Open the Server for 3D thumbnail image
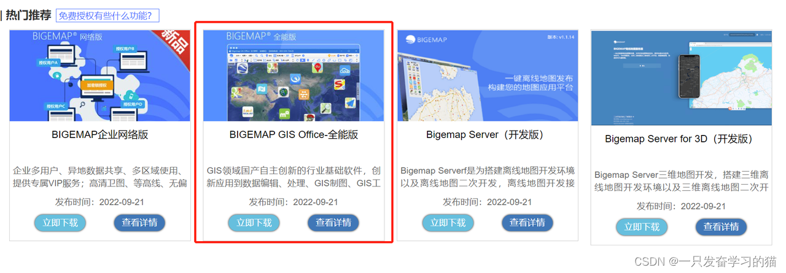Image resolution: width=786 pixels, height=273 pixels. click(682, 78)
